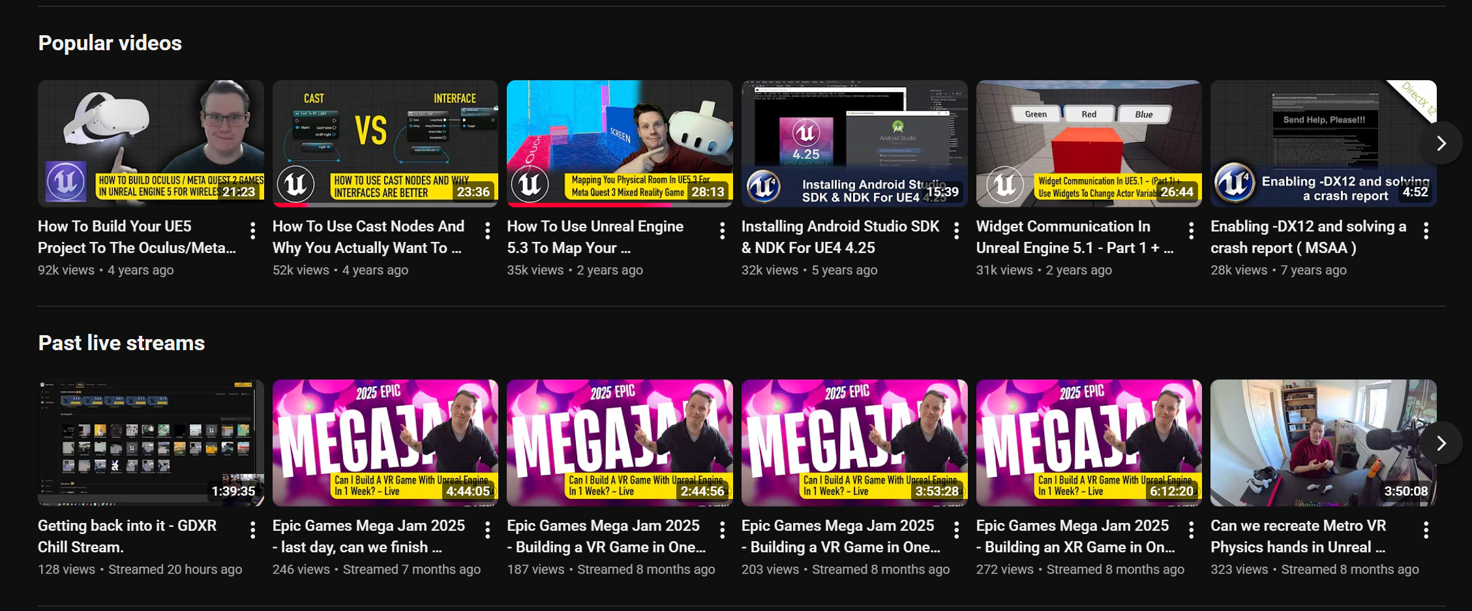
Task: Open options menu for Oculus/Meta build video
Action: pos(252,230)
